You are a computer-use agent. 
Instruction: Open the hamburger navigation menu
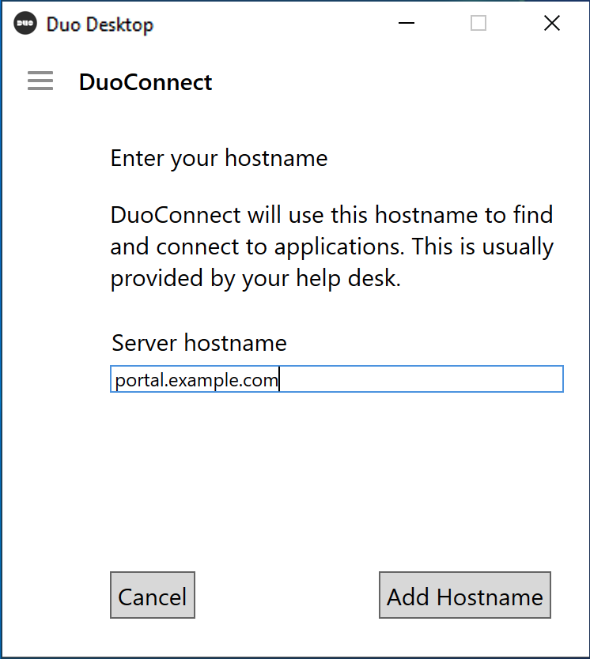40,81
